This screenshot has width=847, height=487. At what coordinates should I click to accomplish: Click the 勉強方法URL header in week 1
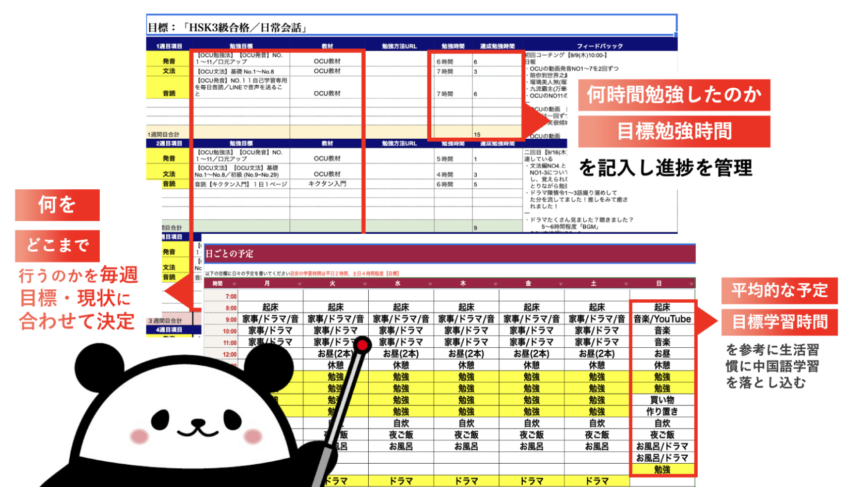coord(399,46)
